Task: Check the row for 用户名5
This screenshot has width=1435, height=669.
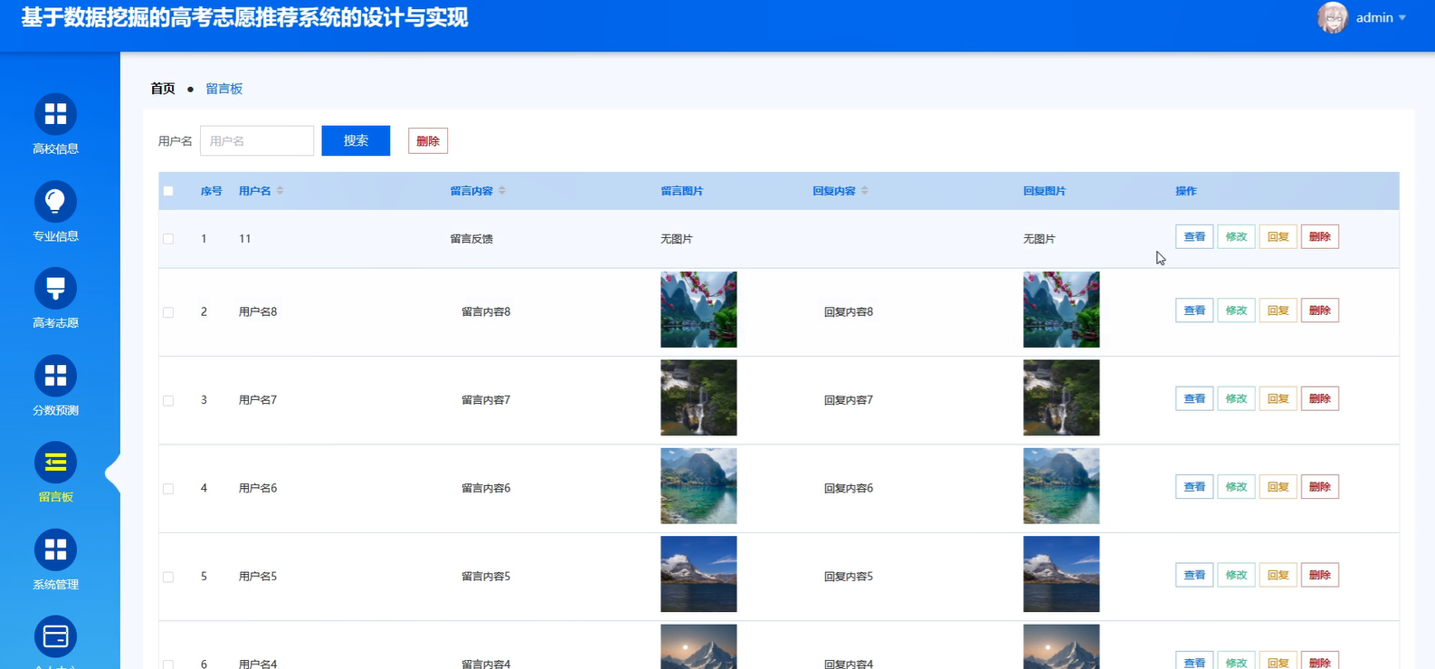Action: click(x=168, y=577)
